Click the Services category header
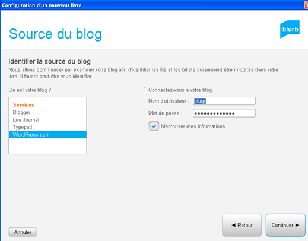The image size is (308, 241). click(24, 104)
